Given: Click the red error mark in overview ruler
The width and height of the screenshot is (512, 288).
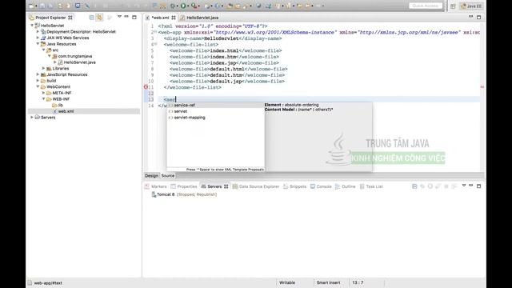Looking at the screenshot, I should tap(482, 87).
